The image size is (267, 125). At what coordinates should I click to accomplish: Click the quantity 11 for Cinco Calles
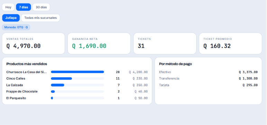(118, 79)
